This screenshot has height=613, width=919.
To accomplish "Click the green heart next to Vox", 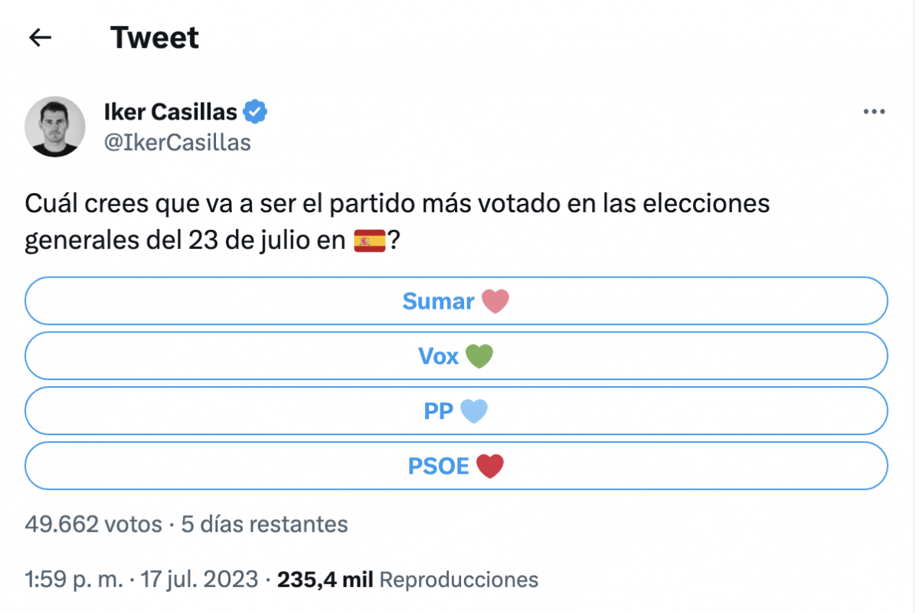I will click(x=479, y=356).
